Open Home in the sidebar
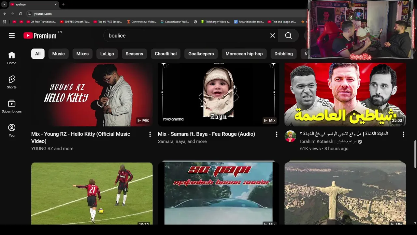Screen dimensions: 417x235 point(12,58)
